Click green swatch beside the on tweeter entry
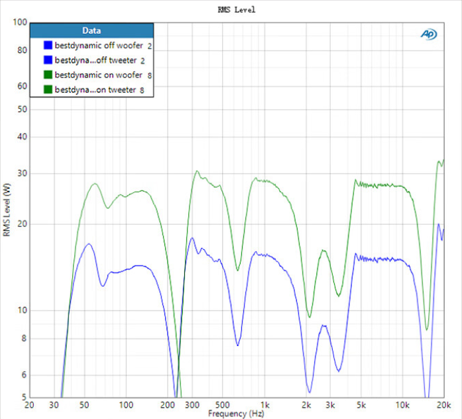 tap(48, 90)
